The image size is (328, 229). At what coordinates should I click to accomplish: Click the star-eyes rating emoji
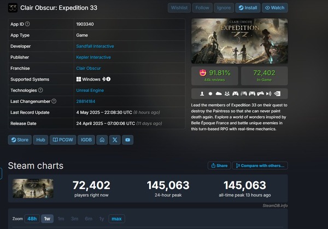click(203, 73)
